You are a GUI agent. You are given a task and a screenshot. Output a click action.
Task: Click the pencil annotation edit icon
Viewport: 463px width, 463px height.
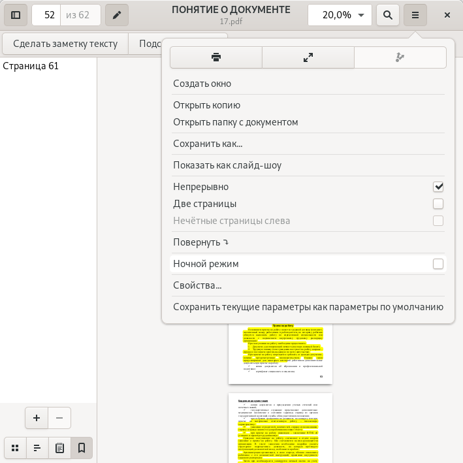tap(117, 15)
